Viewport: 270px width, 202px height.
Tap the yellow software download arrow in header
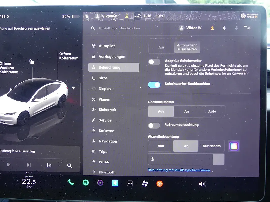pos(212,28)
